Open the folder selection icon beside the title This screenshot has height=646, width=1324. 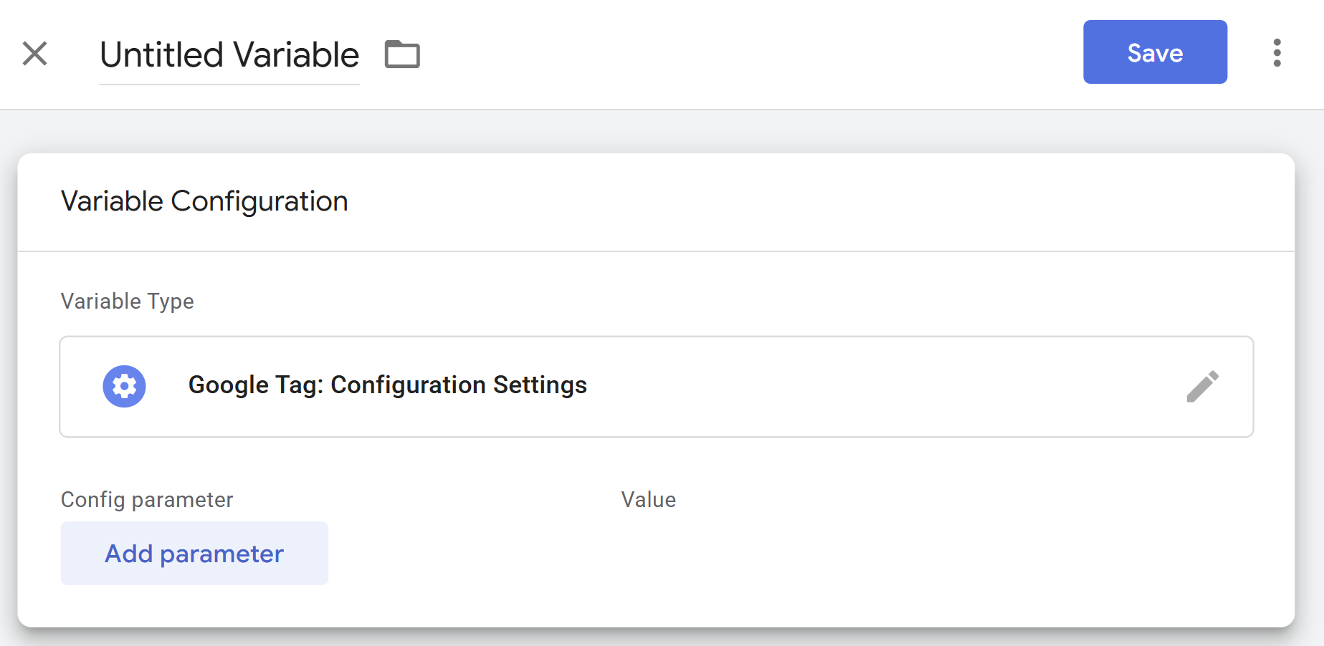[x=402, y=54]
